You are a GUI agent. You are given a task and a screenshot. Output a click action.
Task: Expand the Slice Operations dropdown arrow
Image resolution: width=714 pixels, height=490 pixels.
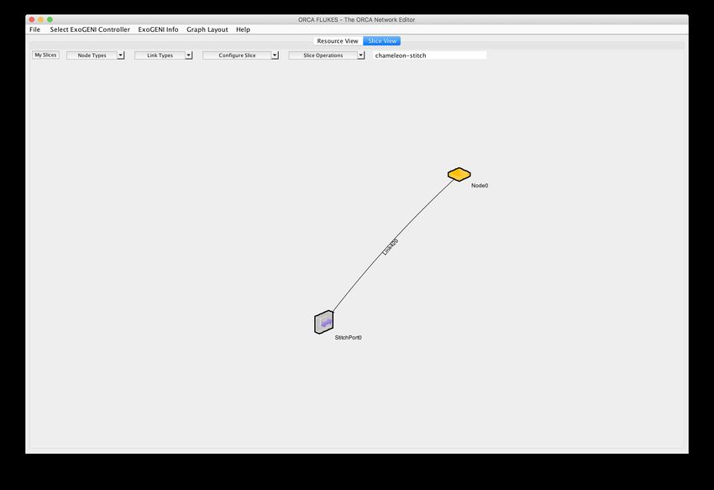(360, 55)
